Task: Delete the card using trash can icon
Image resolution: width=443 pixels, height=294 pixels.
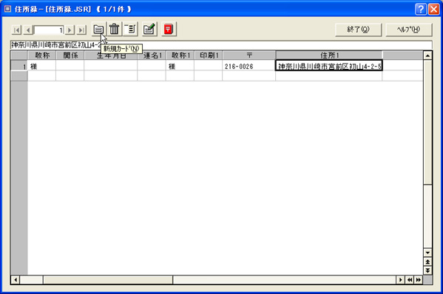Action: [x=114, y=29]
